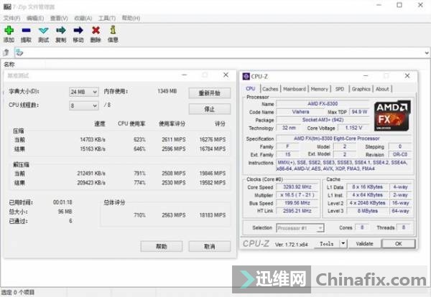Open the Favorites (收藏) menu
Viewport: 431px width, 297px height.
[83, 18]
